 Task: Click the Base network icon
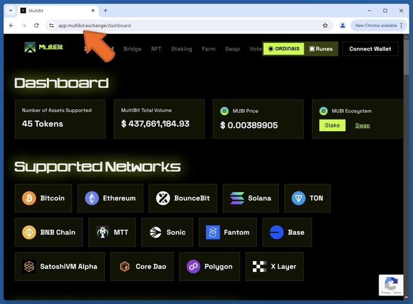277,232
